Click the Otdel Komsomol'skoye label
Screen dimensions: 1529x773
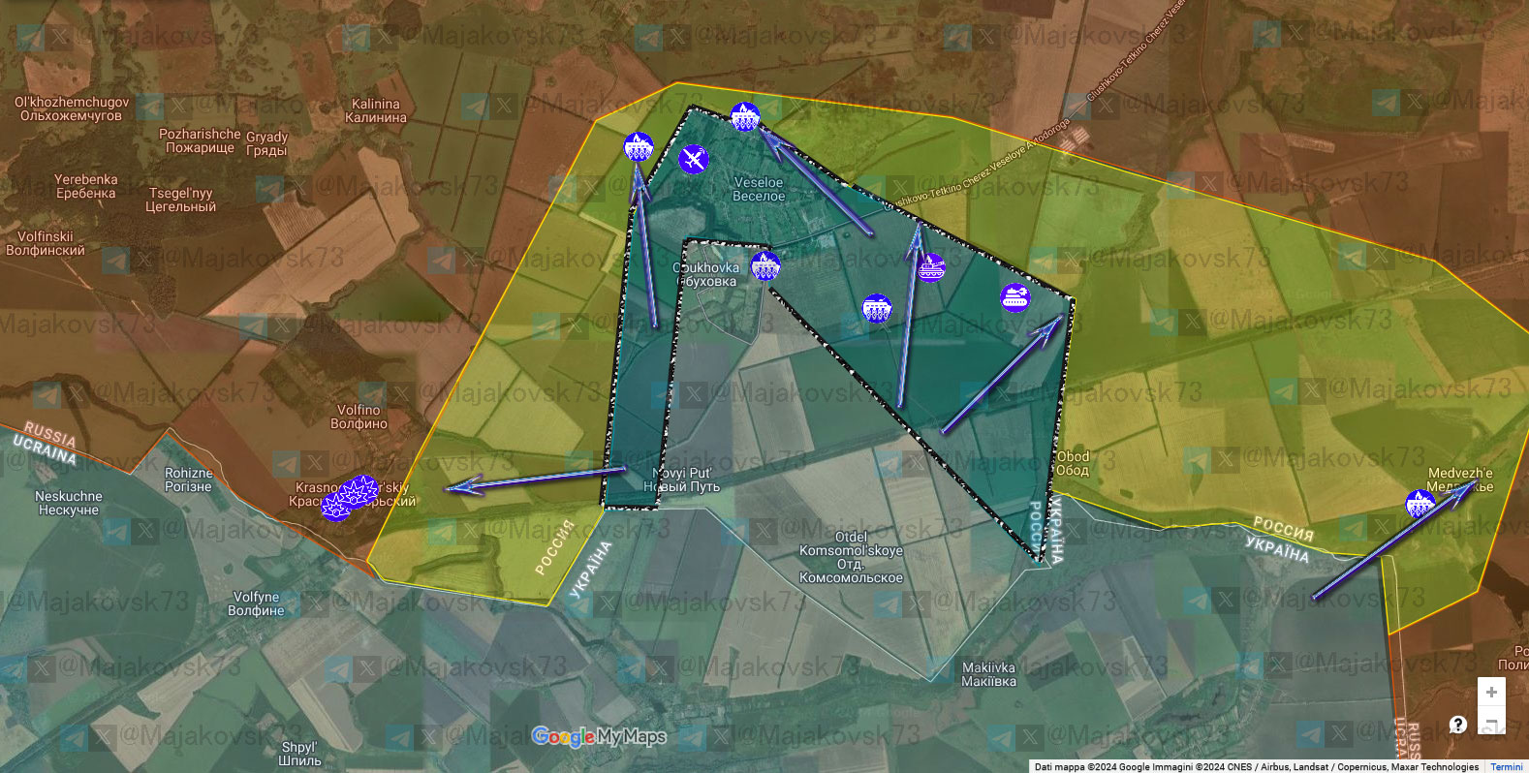pos(851,557)
